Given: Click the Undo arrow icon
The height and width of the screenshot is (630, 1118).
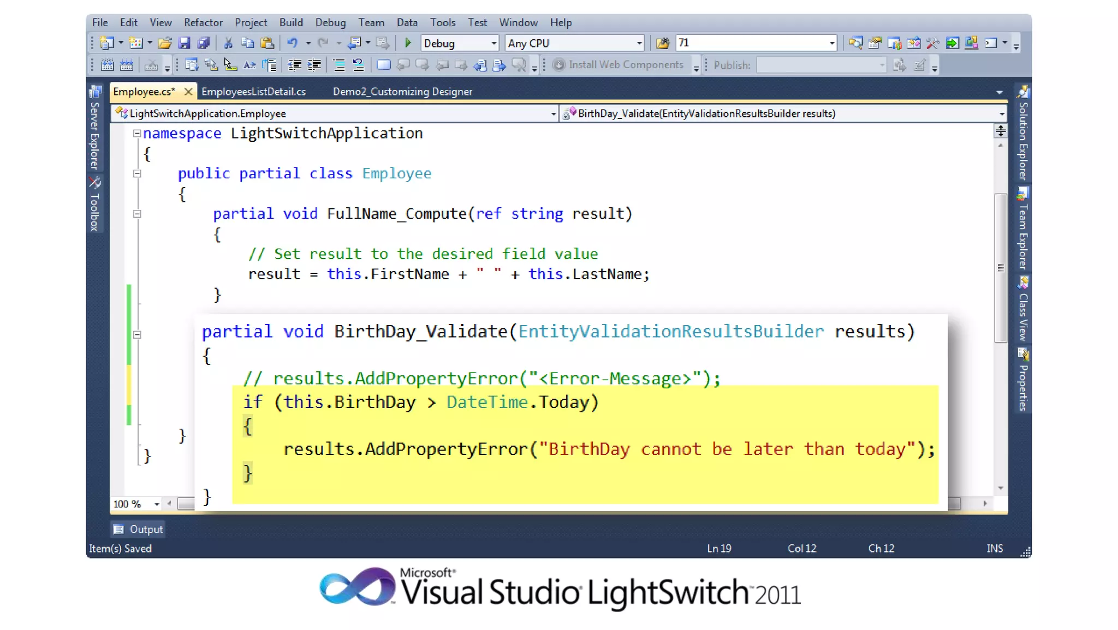Looking at the screenshot, I should [293, 43].
